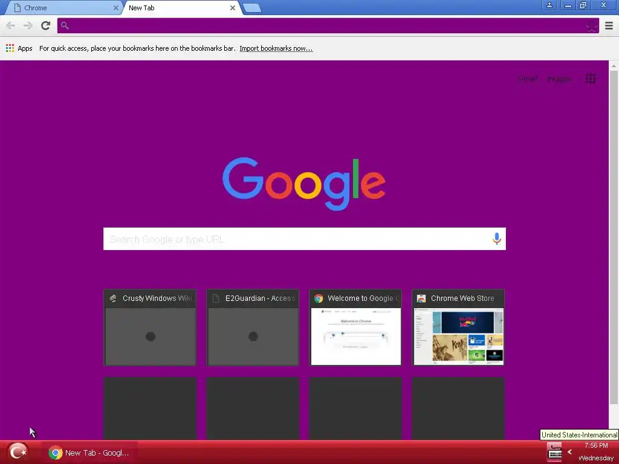Click the Chrome user profile icon
Viewport: 619px width, 464px height.
(x=549, y=5)
